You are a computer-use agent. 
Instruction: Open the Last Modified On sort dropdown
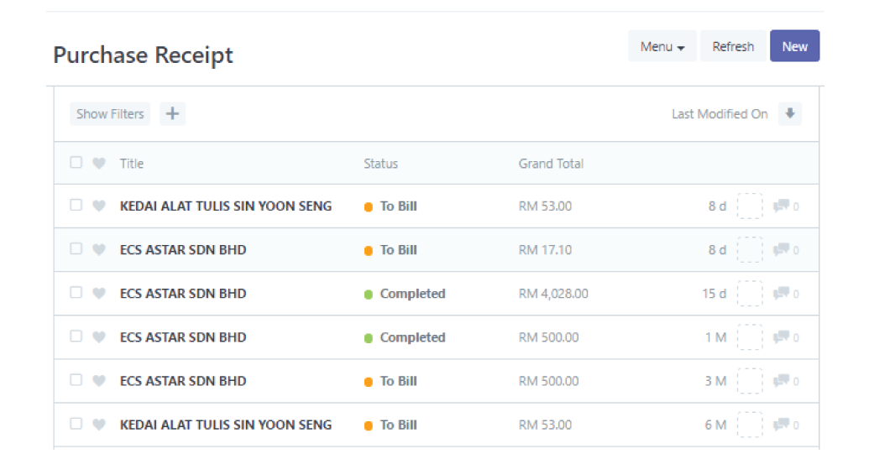click(x=720, y=114)
